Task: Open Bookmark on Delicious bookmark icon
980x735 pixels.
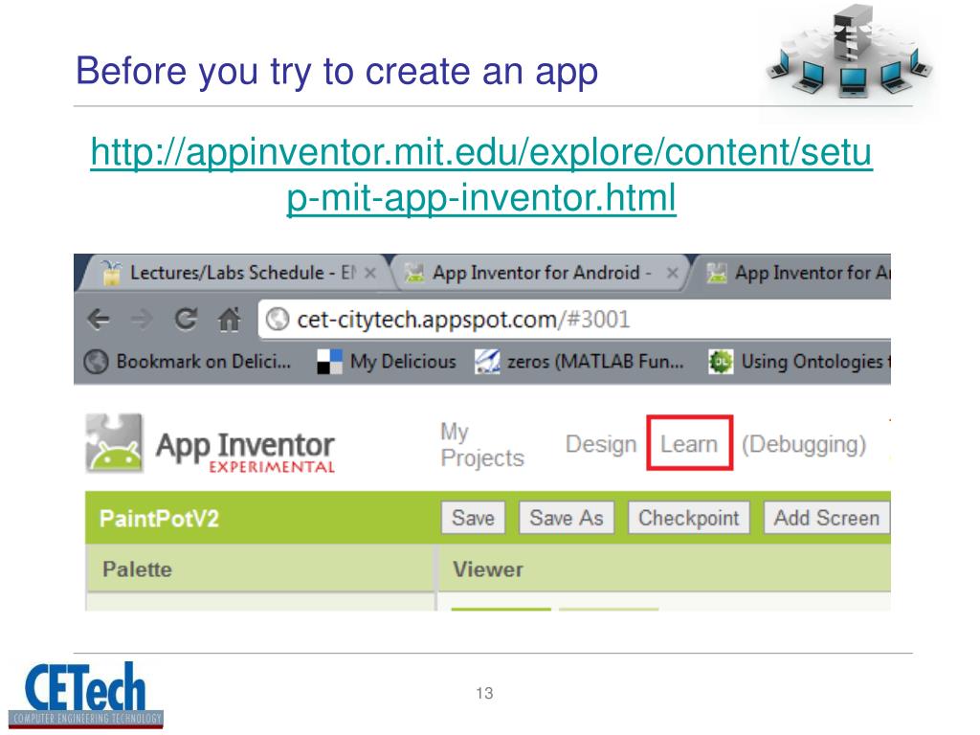Action: tap(96, 361)
